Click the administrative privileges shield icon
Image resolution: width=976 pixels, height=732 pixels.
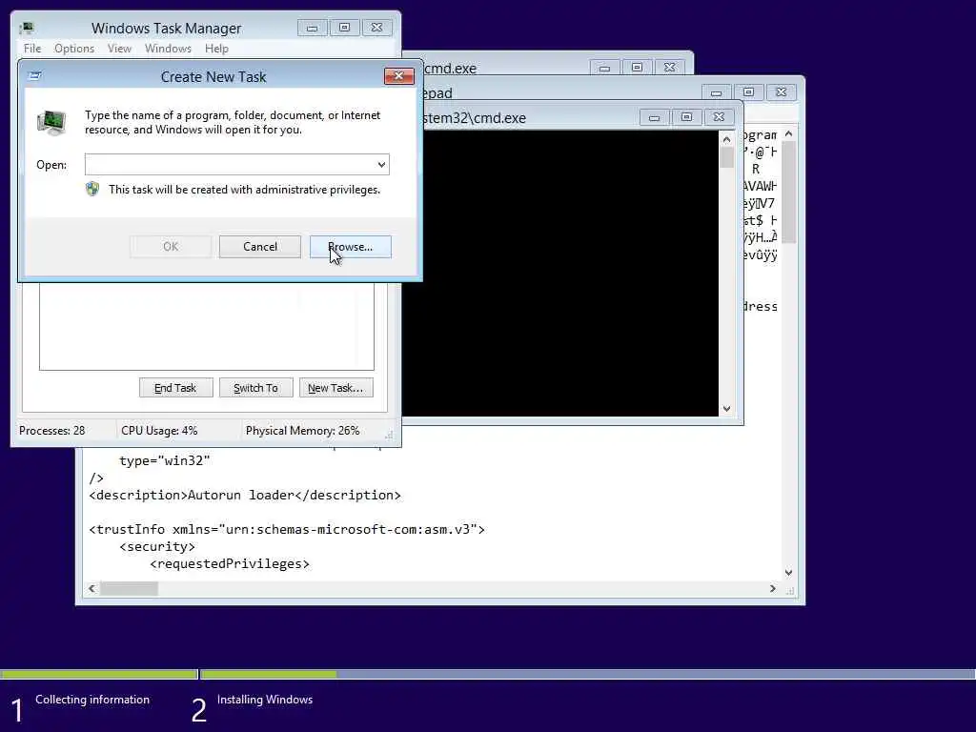coord(92,190)
